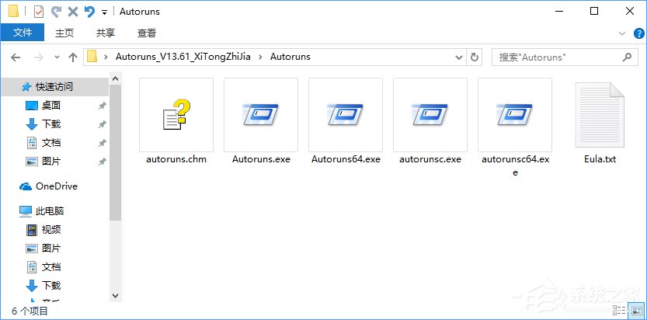
Task: Switch to details view in status bar
Action: (619, 311)
